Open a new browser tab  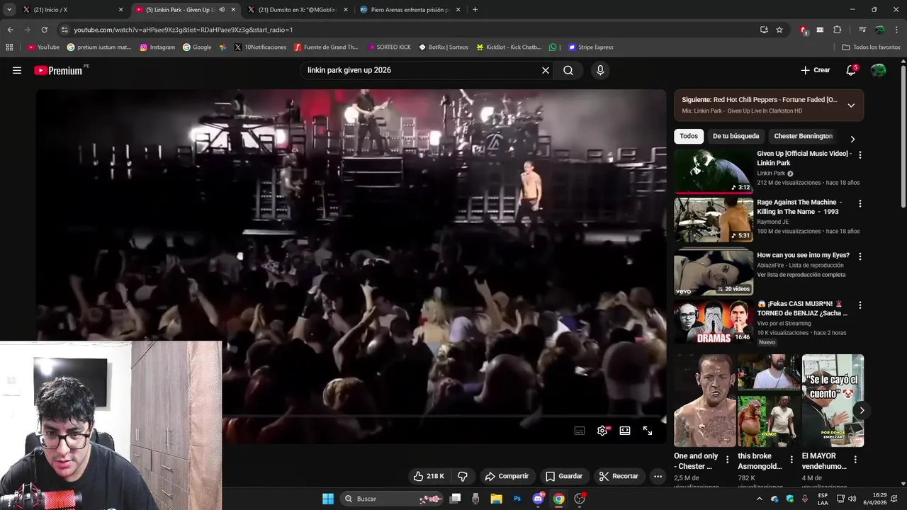475,10
